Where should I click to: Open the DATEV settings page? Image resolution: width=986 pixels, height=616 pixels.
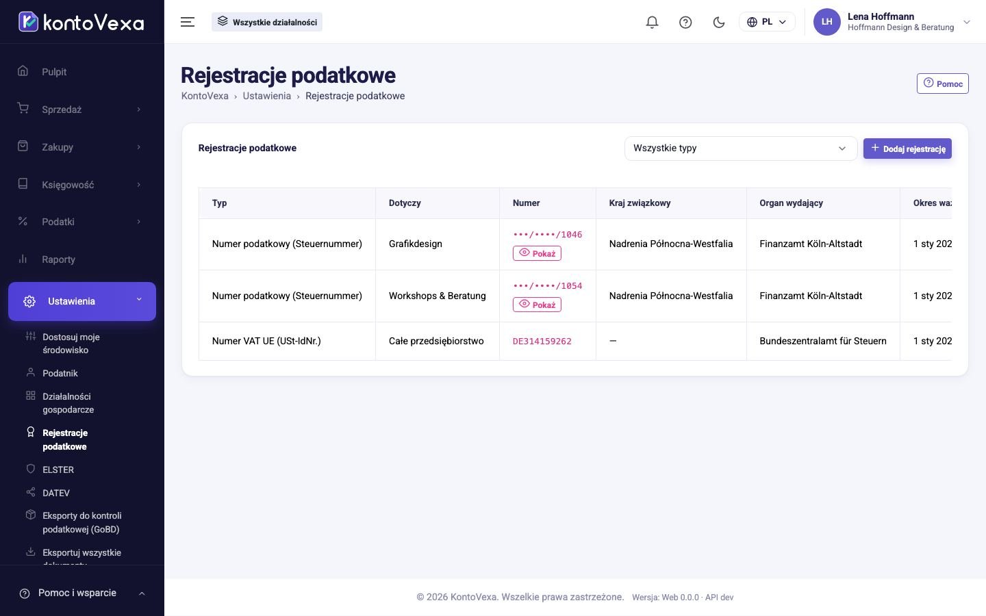click(x=56, y=493)
